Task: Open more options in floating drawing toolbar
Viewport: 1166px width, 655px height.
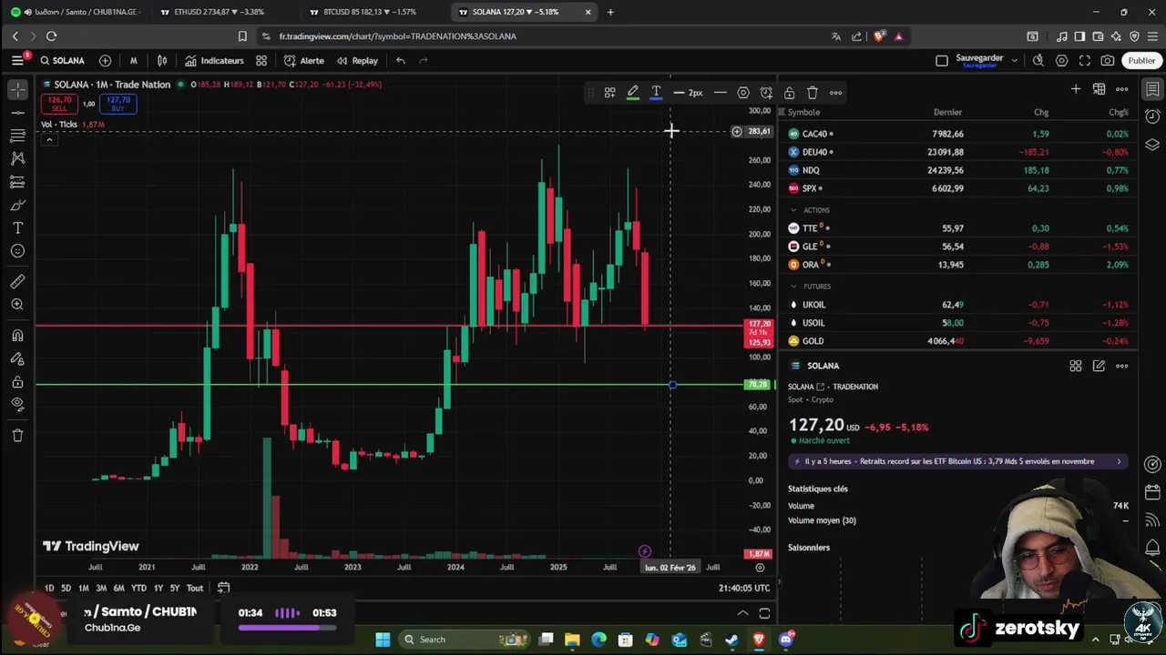Action: 835,93
